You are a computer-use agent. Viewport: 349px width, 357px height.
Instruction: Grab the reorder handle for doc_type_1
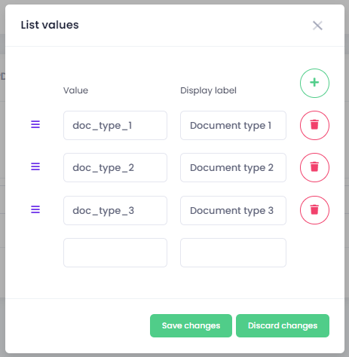coord(35,124)
